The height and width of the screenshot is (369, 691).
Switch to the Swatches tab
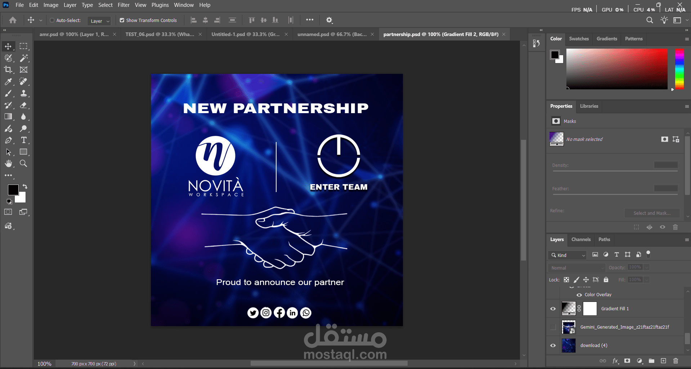579,39
